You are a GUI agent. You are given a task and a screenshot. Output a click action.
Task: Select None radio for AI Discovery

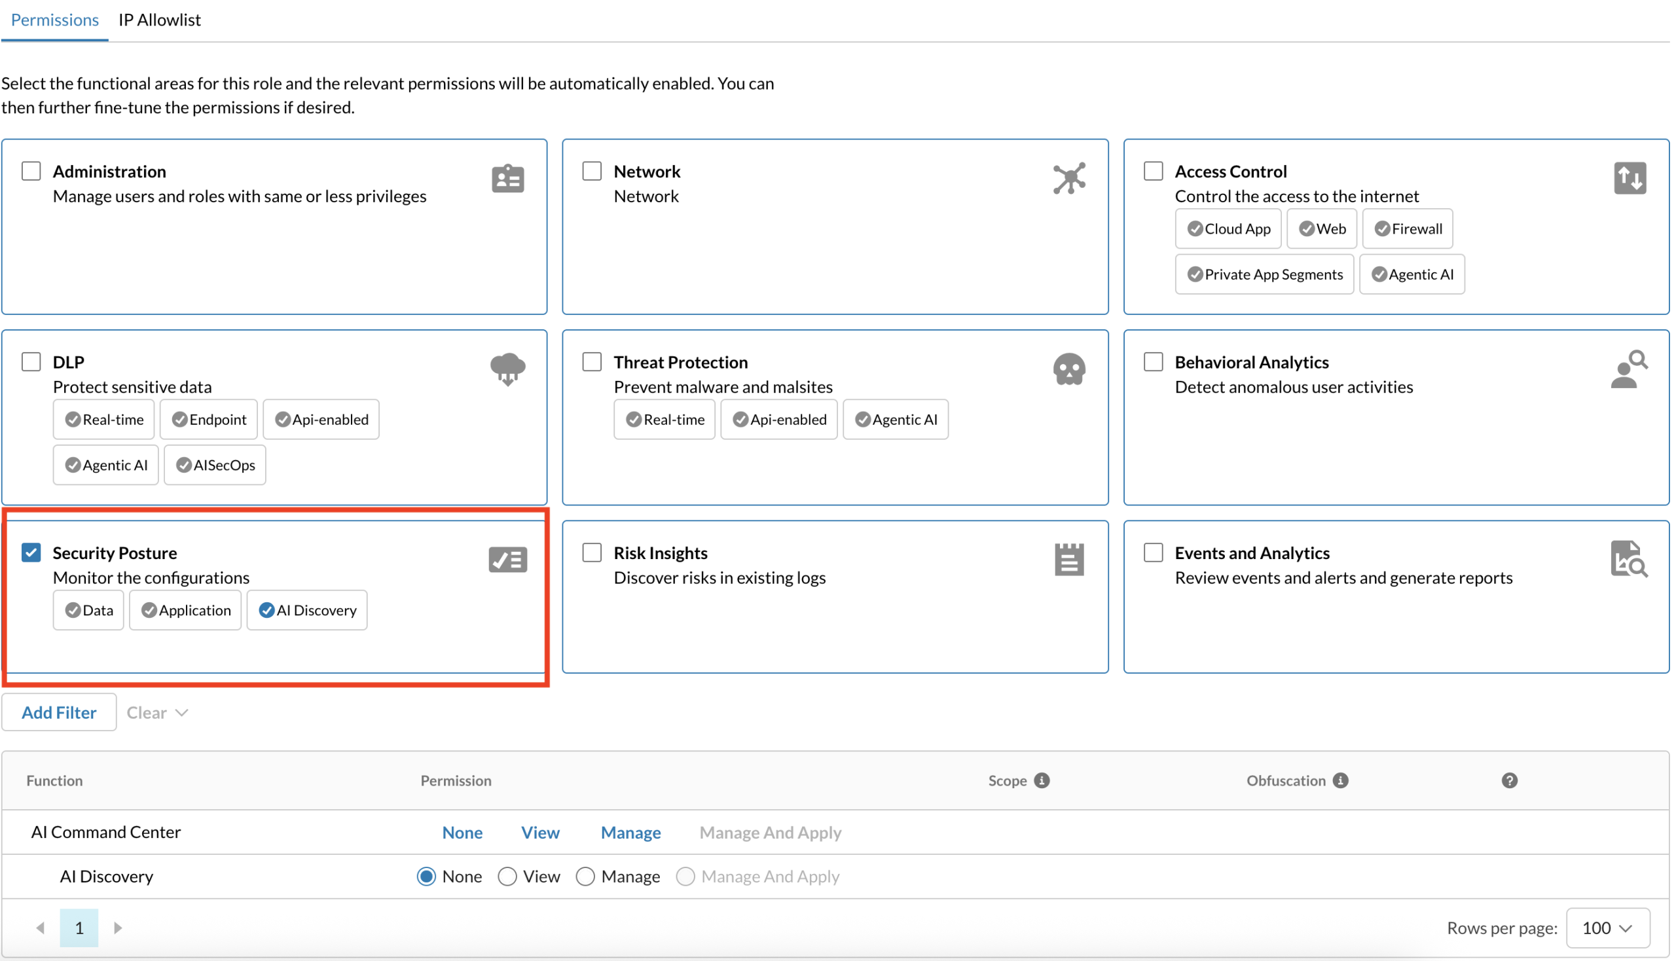pyautogui.click(x=426, y=877)
